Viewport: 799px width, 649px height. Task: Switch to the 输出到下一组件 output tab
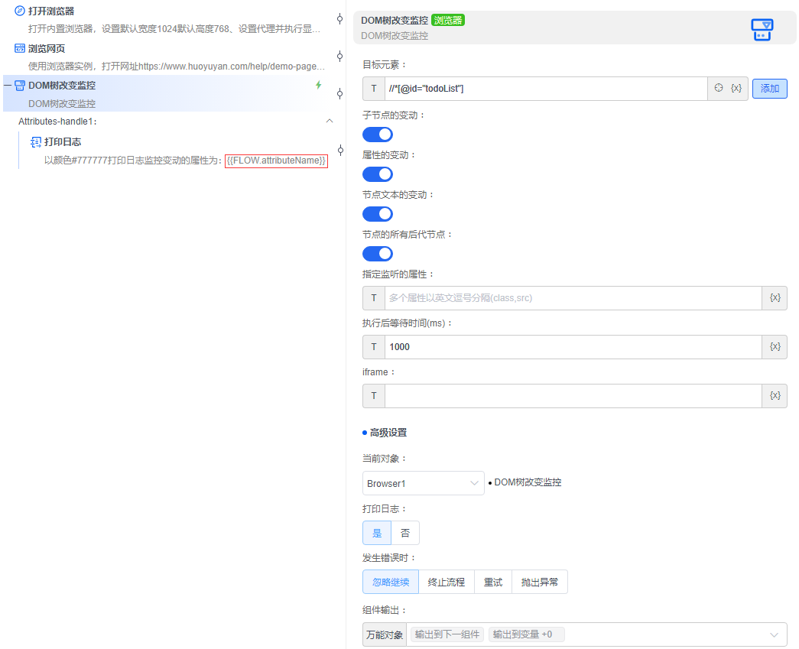click(x=447, y=634)
